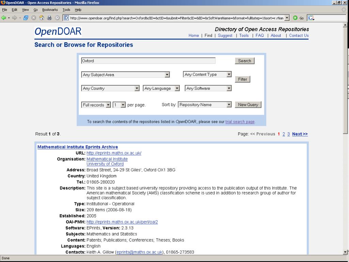
Task: Open the FAQ navigation link
Action: coord(259,35)
